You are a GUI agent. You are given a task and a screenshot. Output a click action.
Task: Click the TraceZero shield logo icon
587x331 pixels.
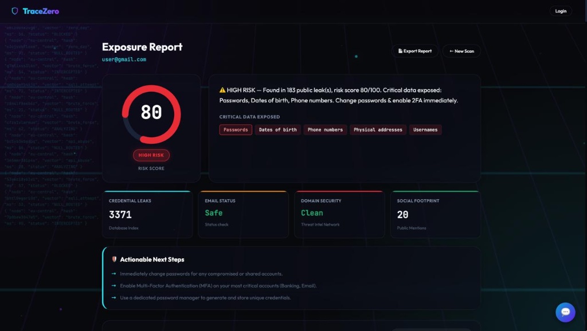tap(14, 11)
